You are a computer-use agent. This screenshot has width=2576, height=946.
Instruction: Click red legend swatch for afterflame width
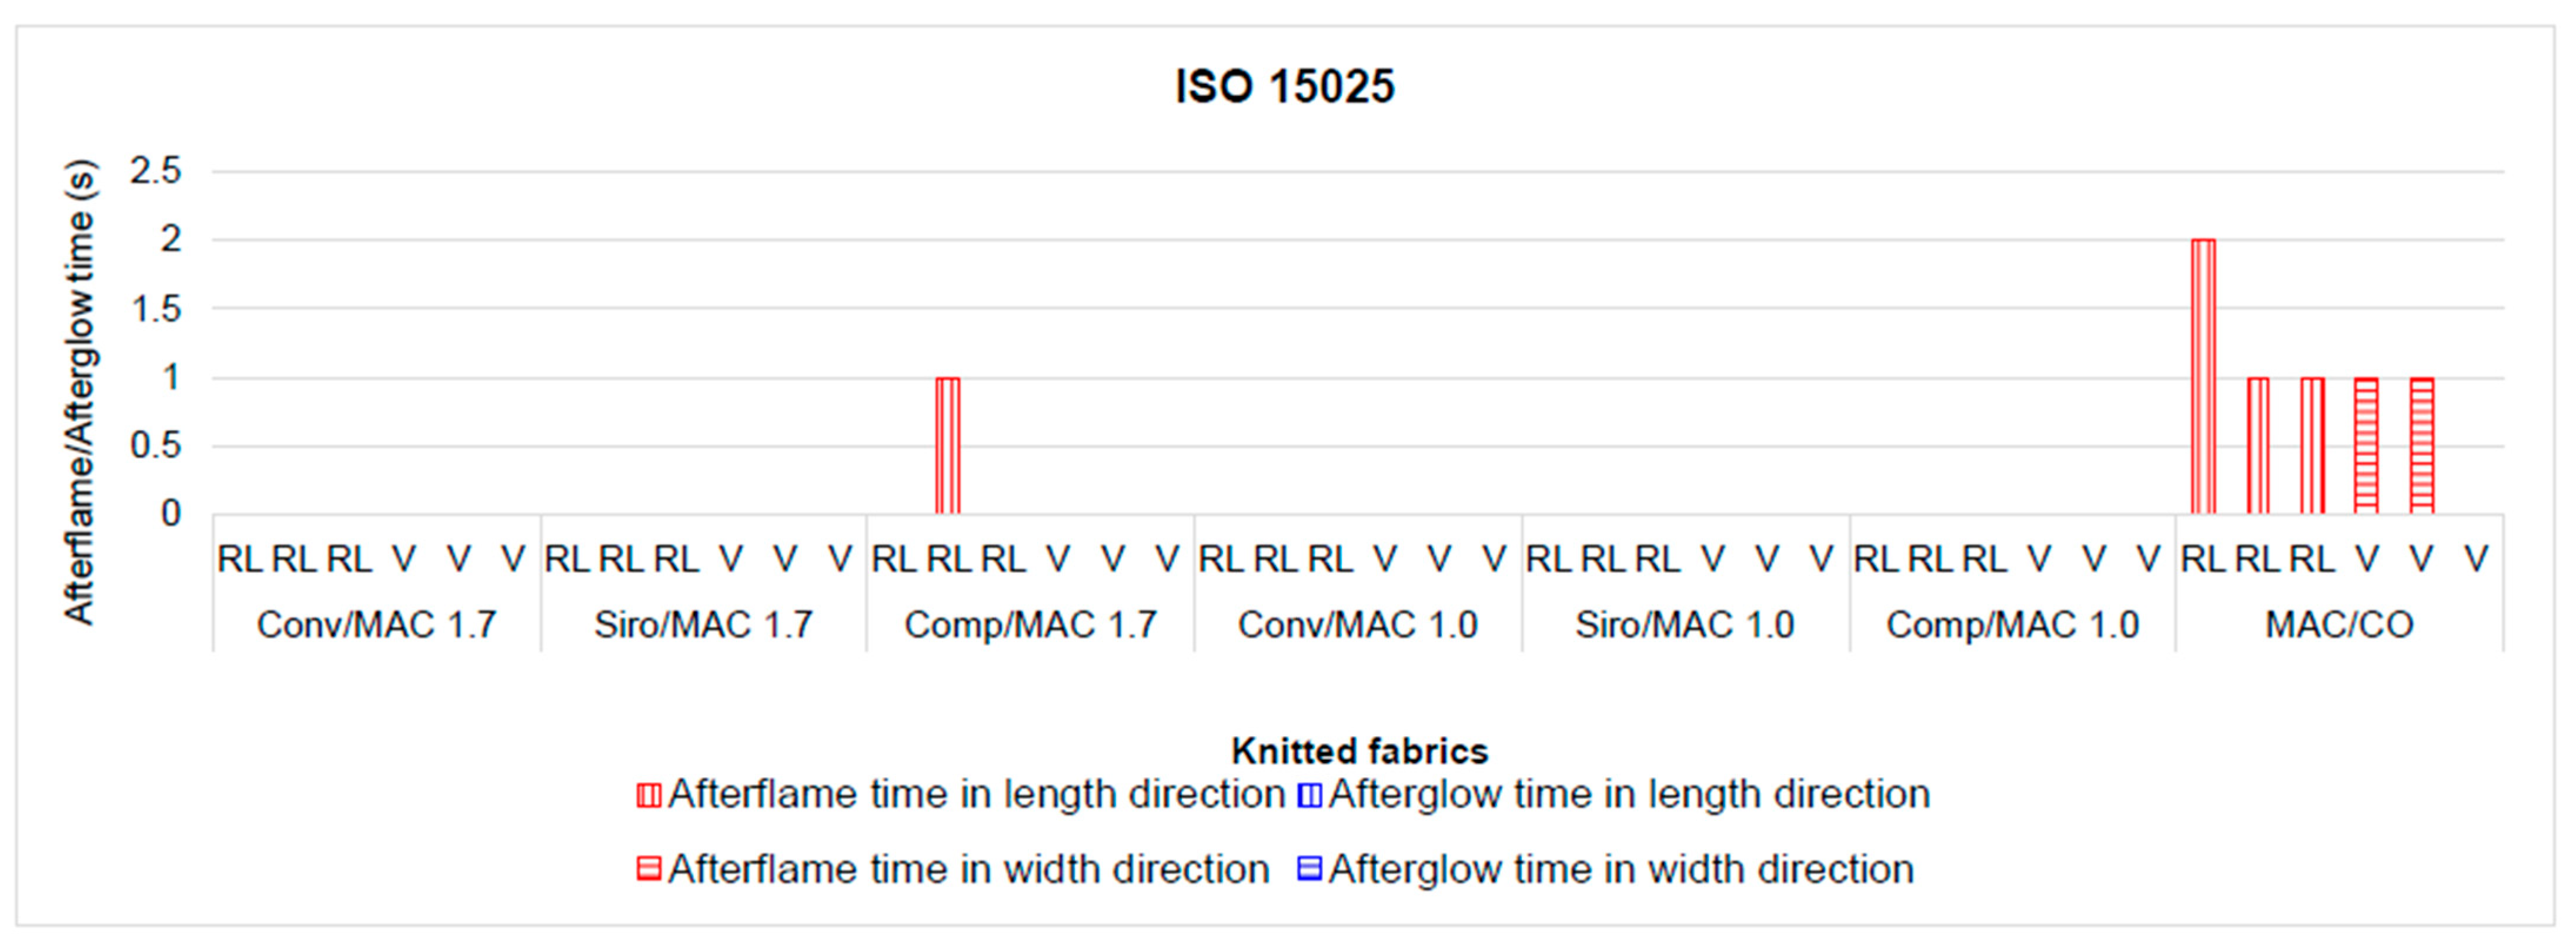[649, 869]
